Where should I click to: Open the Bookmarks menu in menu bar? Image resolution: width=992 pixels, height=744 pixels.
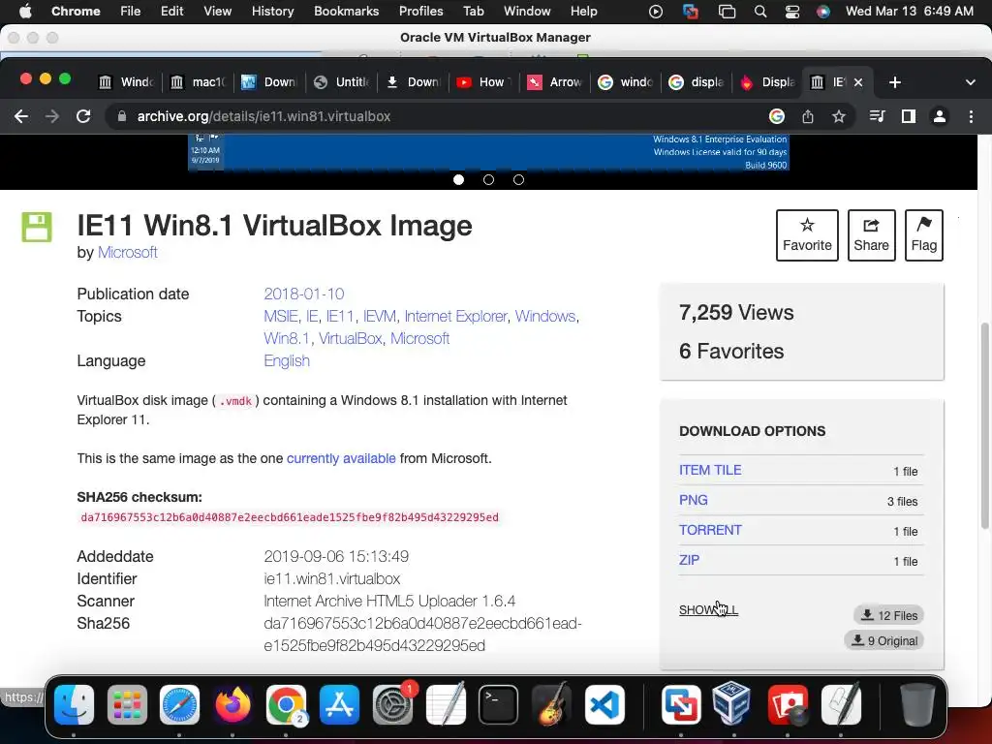346,12
